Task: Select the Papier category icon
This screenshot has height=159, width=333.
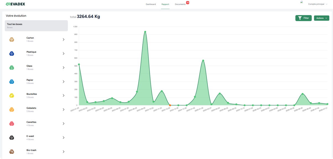Action: click(12, 81)
